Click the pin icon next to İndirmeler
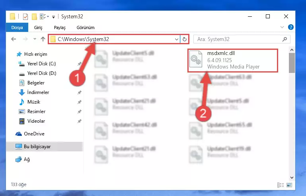Image resolution: width=306 pixels, height=196 pixels. point(80,92)
